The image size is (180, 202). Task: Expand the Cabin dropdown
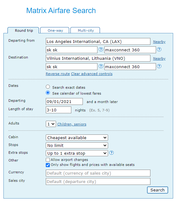click(77, 138)
